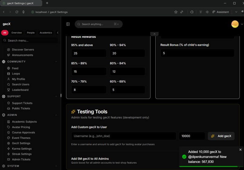
Task: Click the microphone icon in address bar
Action: coord(23,12)
